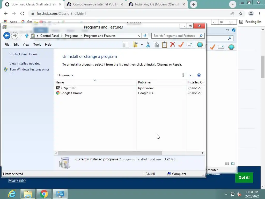Switch to Computernewb's Internet Pub tab
Viewport: 265px width, 199px height.
(x=95, y=4)
